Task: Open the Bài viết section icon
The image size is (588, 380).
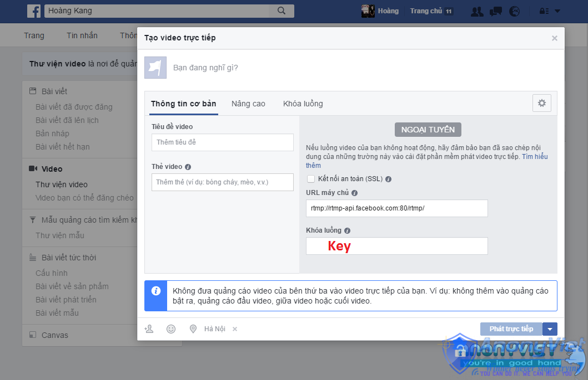Action: click(x=33, y=91)
